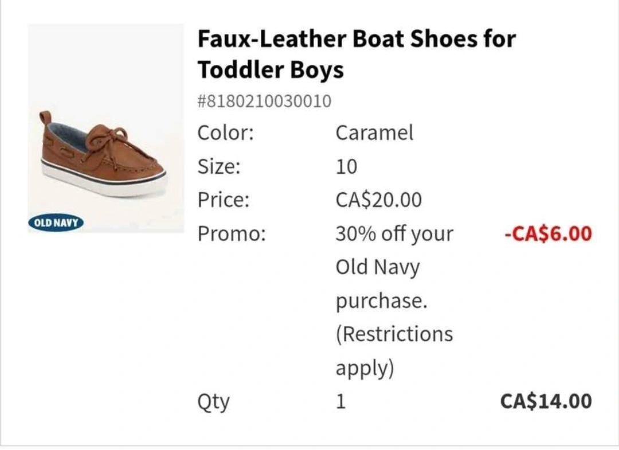Select the red -CA$6.00 discount amount
Screen dimensions: 619x450
click(x=547, y=234)
